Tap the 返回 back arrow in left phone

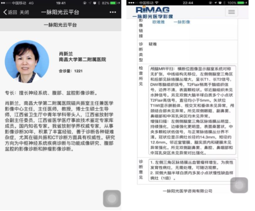(x=10, y=12)
